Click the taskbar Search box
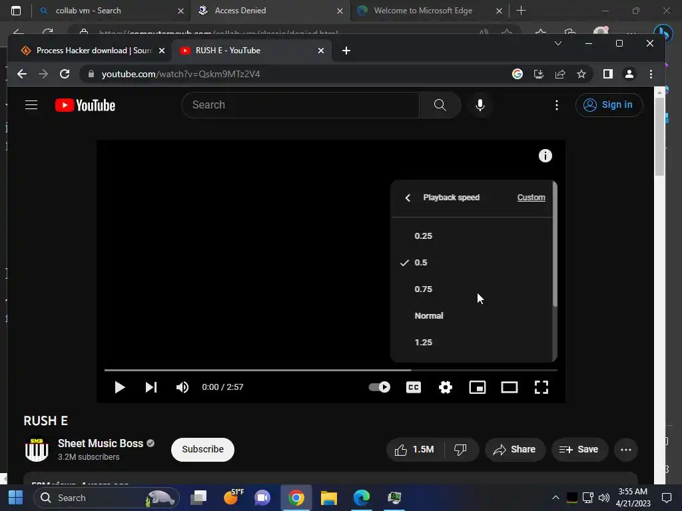The height and width of the screenshot is (511, 682). point(107,498)
